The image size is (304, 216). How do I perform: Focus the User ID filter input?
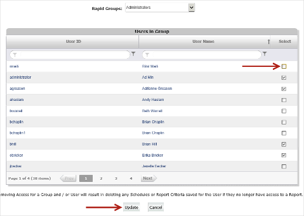point(70,55)
